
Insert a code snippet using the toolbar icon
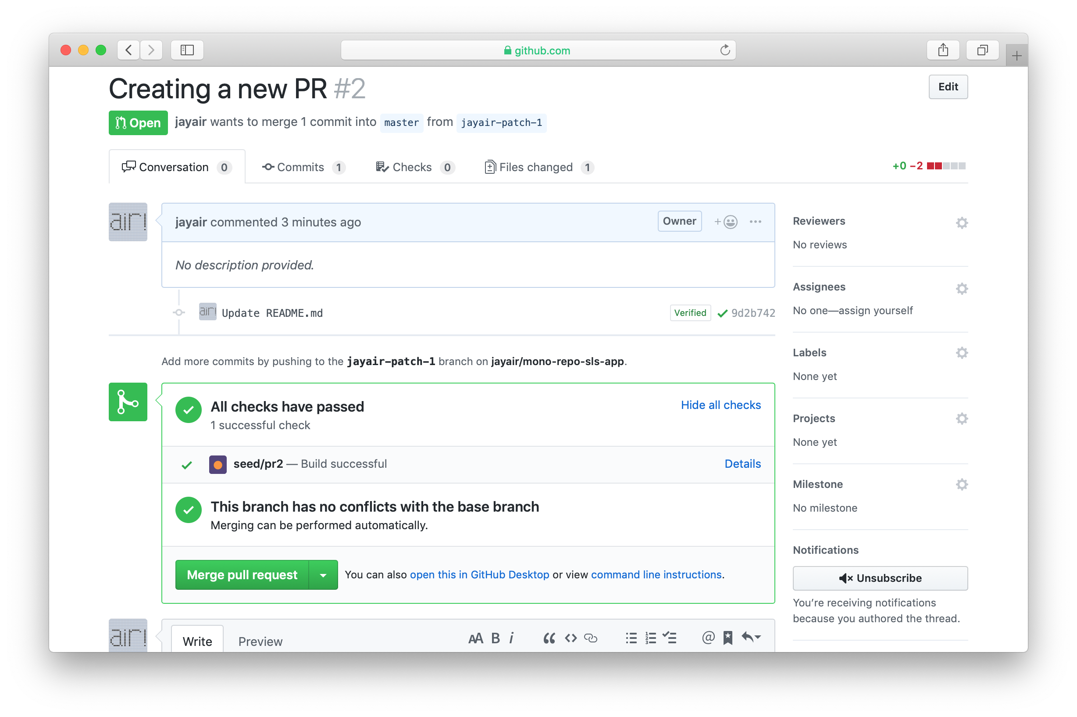[x=570, y=638]
